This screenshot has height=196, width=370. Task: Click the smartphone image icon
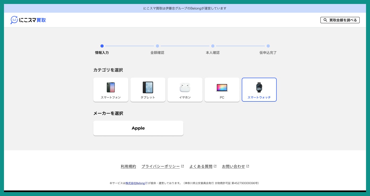[111, 87]
